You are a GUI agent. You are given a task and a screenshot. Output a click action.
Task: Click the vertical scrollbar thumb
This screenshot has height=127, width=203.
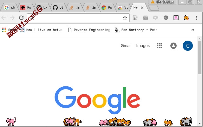point(200,57)
